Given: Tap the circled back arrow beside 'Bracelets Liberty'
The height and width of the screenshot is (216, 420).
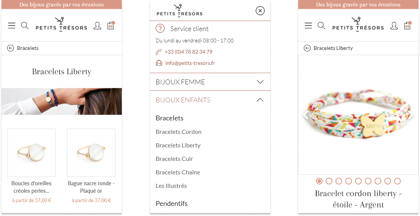Looking at the screenshot, I should tap(307, 48).
